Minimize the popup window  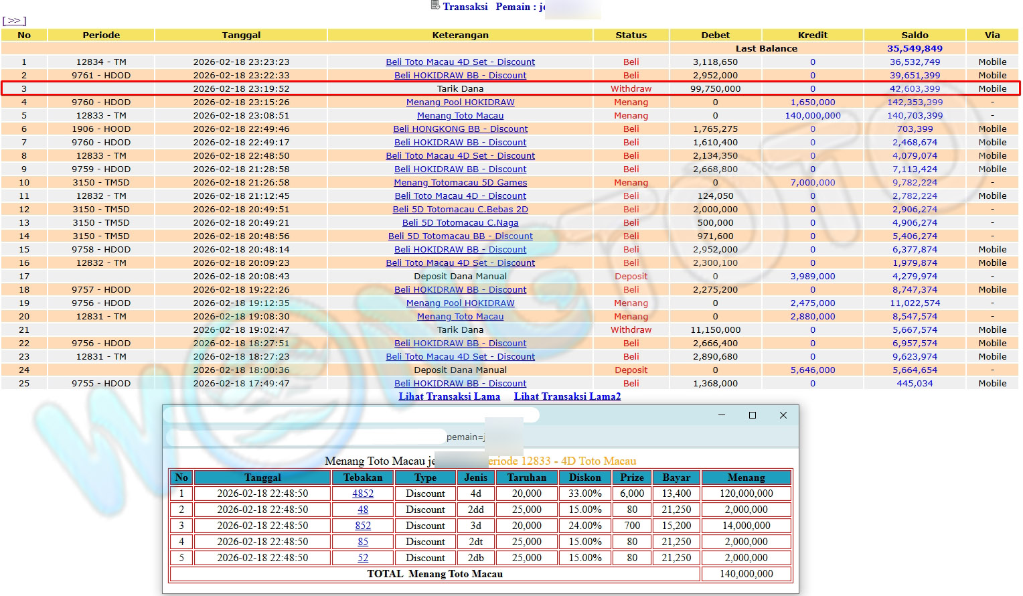pos(721,415)
